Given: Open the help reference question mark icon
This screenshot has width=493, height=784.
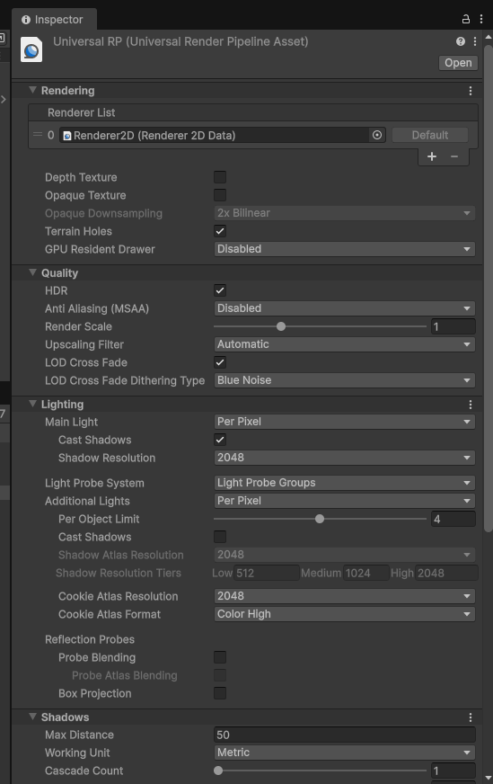Looking at the screenshot, I should [x=461, y=41].
